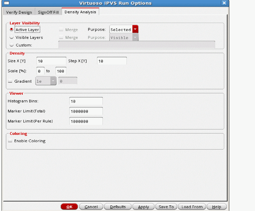Choose the Visible Layers radio option
255x211 pixels.
tap(12, 37)
